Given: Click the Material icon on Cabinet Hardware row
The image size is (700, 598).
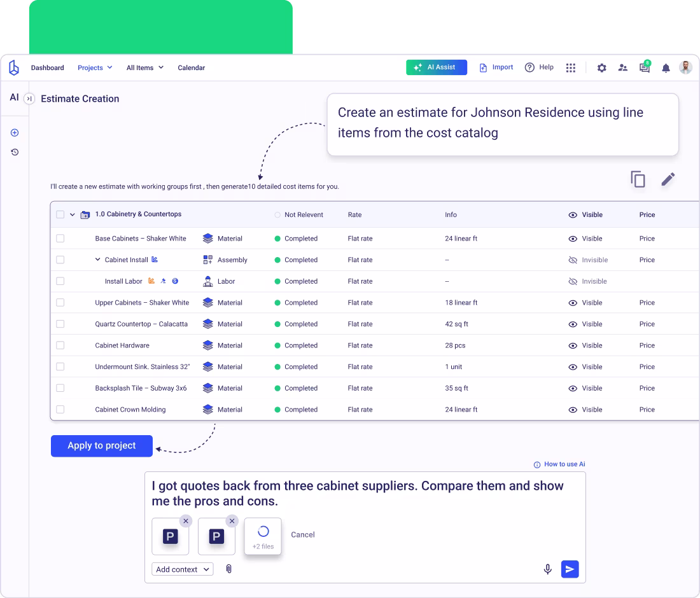Looking at the screenshot, I should 207,345.
